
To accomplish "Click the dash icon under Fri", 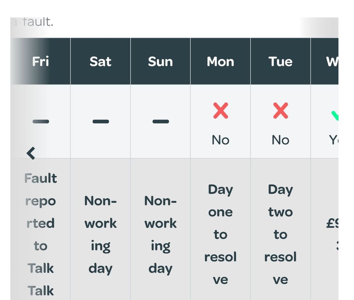I will [41, 121].
